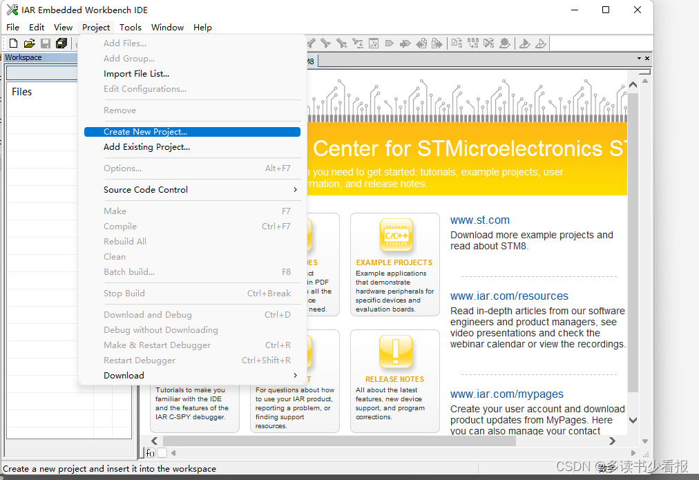Close the information center tab with X

click(x=647, y=59)
